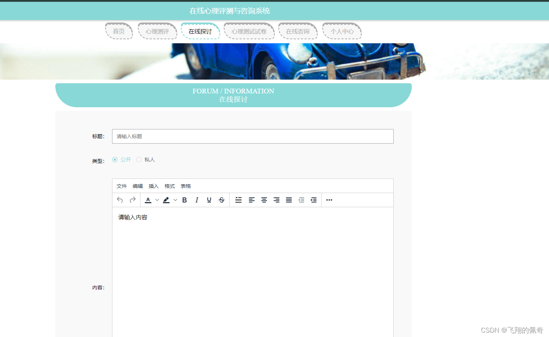This screenshot has width=549, height=337.
Task: Open the 心理测试试卷 navigation tab
Action: pos(249,31)
